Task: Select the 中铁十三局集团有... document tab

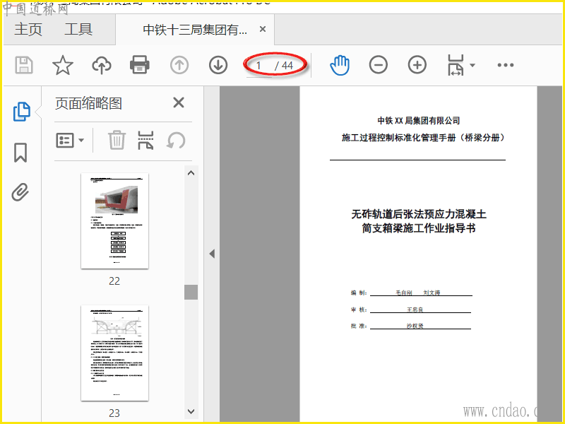Action: coord(195,30)
